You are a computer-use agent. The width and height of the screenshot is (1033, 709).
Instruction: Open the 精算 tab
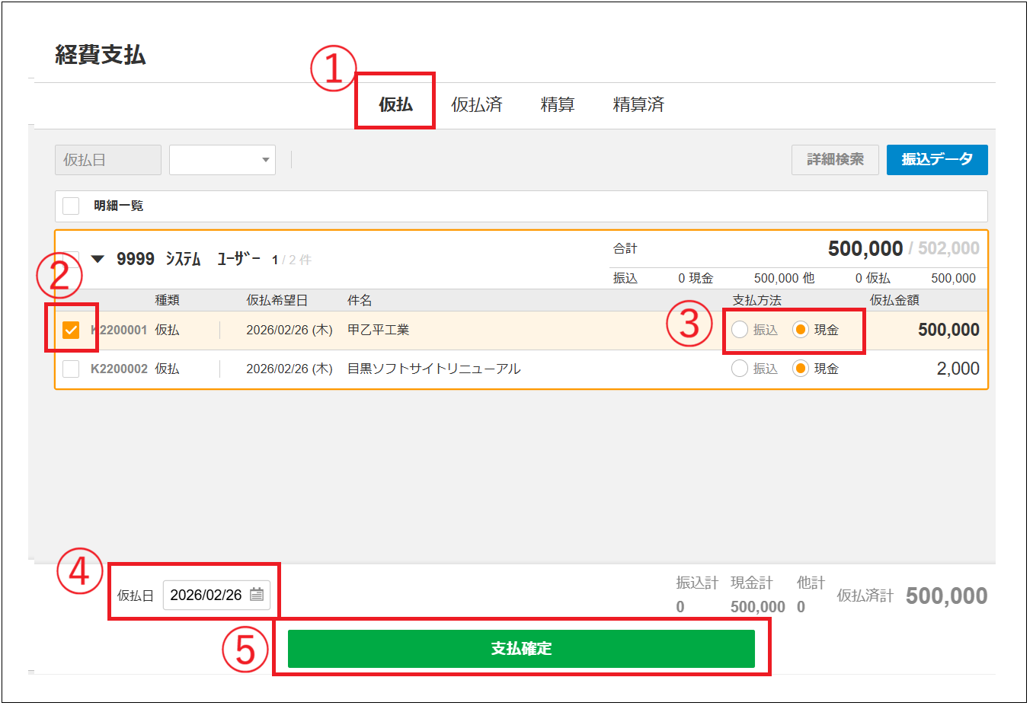pyautogui.click(x=557, y=104)
